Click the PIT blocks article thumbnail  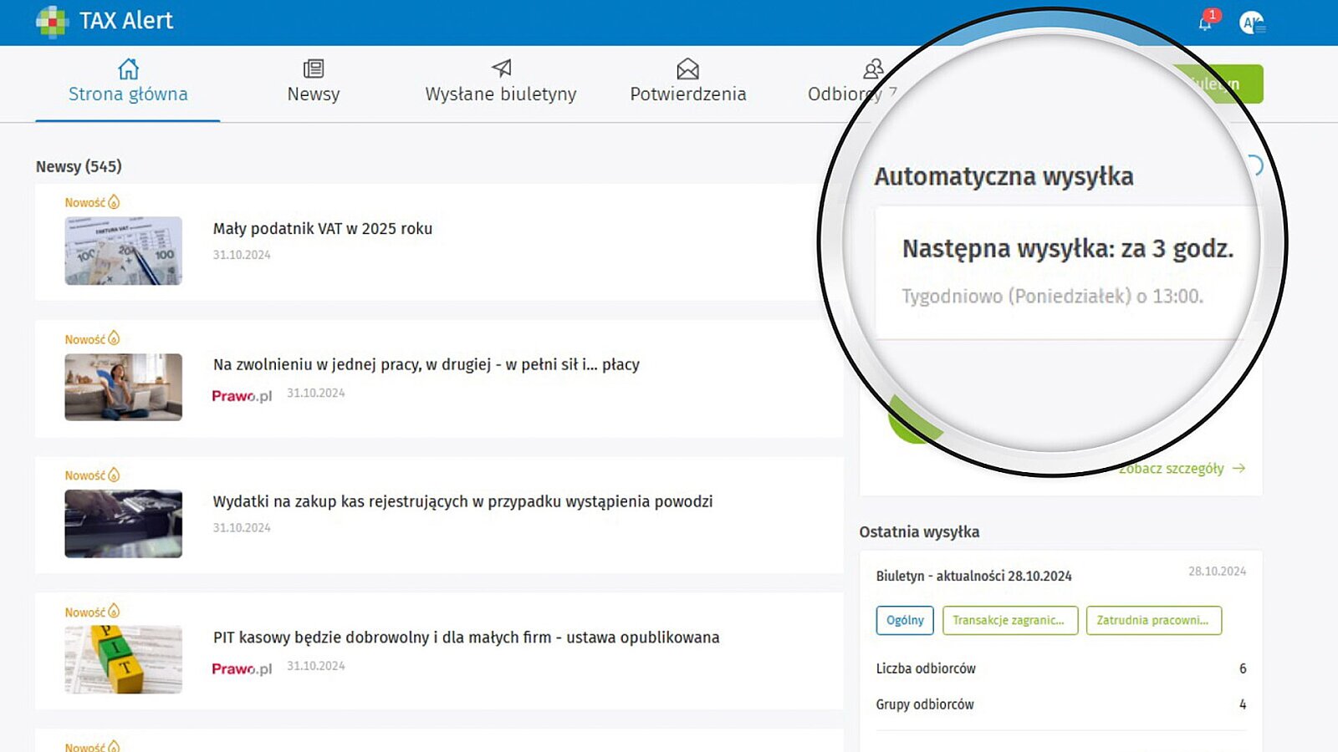pos(123,659)
